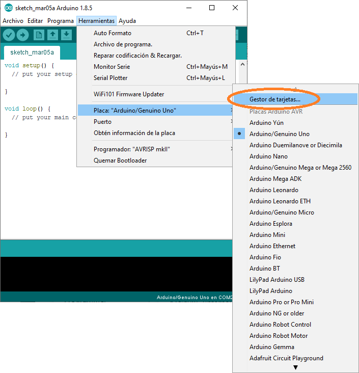Choose Auto Formato from the menu
The image size is (359, 373).
coord(155,33)
